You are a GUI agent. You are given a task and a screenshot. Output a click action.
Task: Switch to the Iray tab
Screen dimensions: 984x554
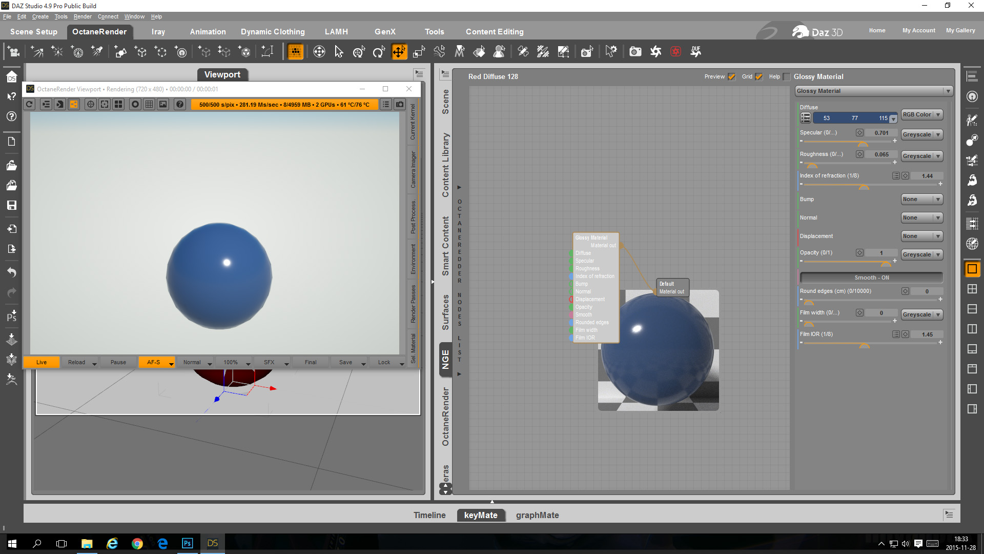[x=158, y=31]
